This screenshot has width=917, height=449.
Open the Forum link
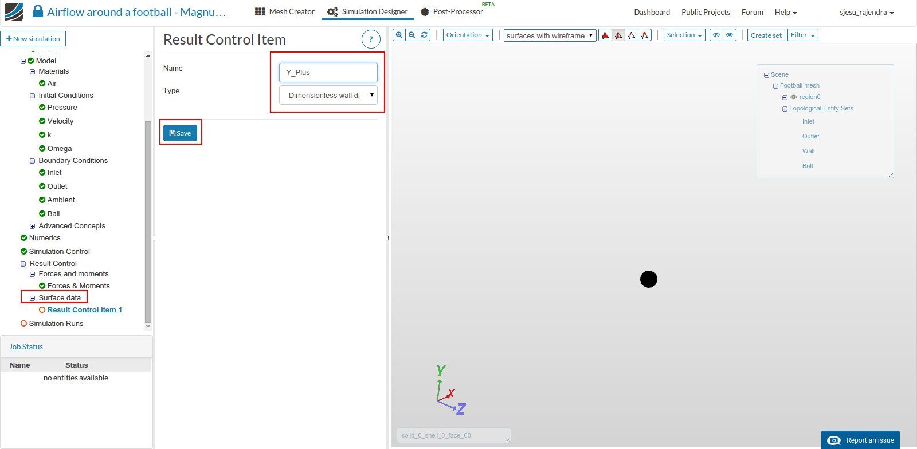coord(753,12)
